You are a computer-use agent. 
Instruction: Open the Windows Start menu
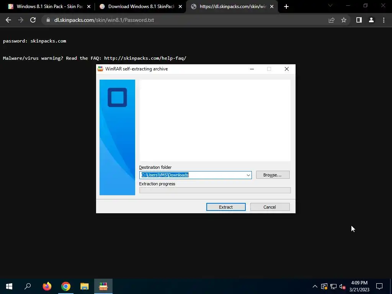click(x=9, y=286)
